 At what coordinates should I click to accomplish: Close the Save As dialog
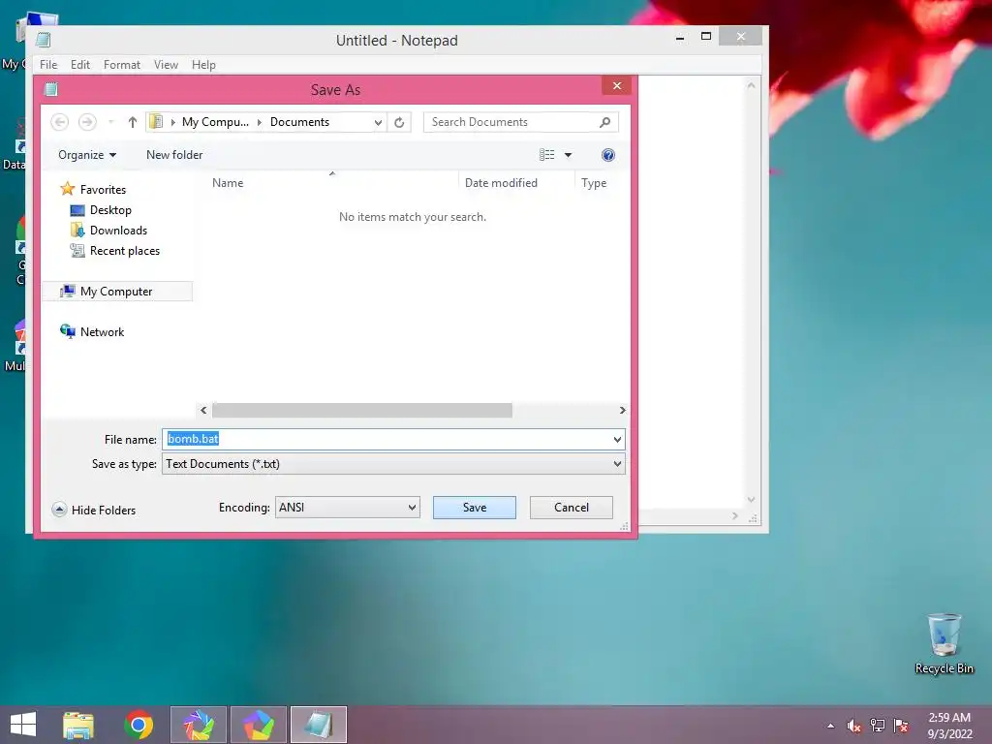point(617,86)
